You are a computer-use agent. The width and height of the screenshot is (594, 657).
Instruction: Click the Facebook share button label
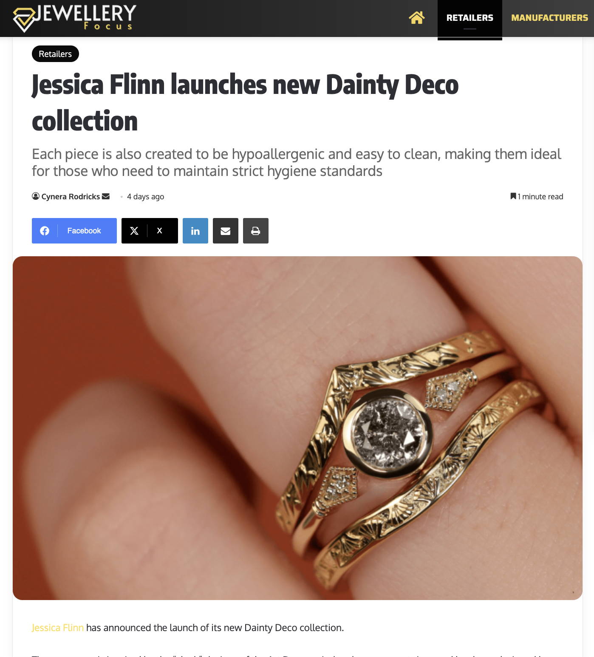coord(84,231)
